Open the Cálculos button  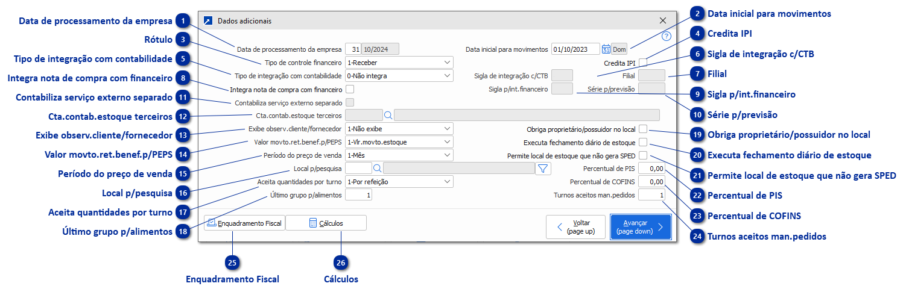click(326, 223)
